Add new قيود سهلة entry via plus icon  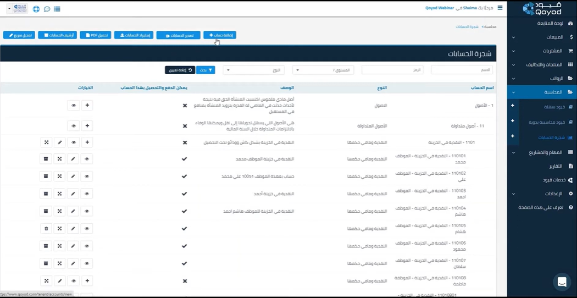513,106
